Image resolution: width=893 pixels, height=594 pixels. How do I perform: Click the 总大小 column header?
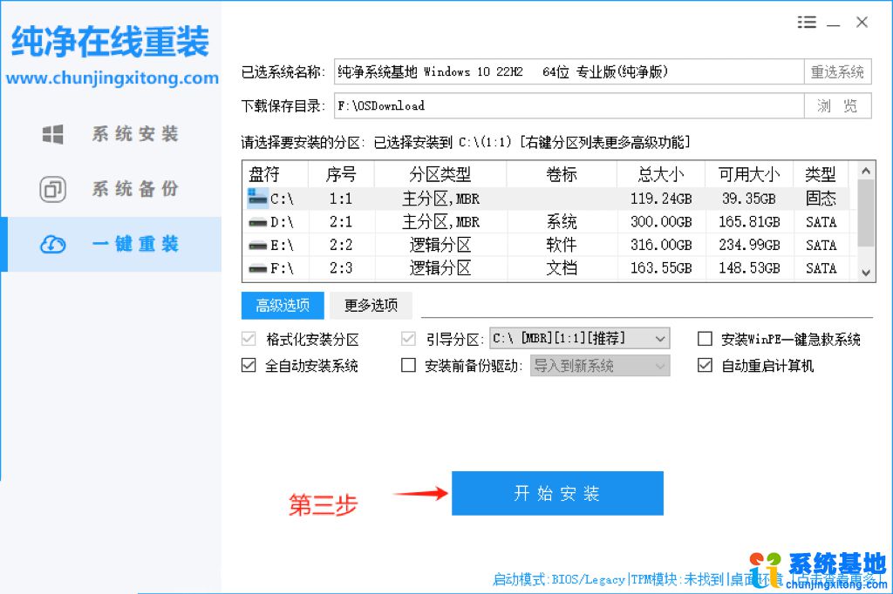pyautogui.click(x=661, y=174)
